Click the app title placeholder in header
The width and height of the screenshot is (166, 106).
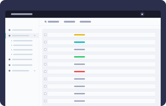(22, 14)
